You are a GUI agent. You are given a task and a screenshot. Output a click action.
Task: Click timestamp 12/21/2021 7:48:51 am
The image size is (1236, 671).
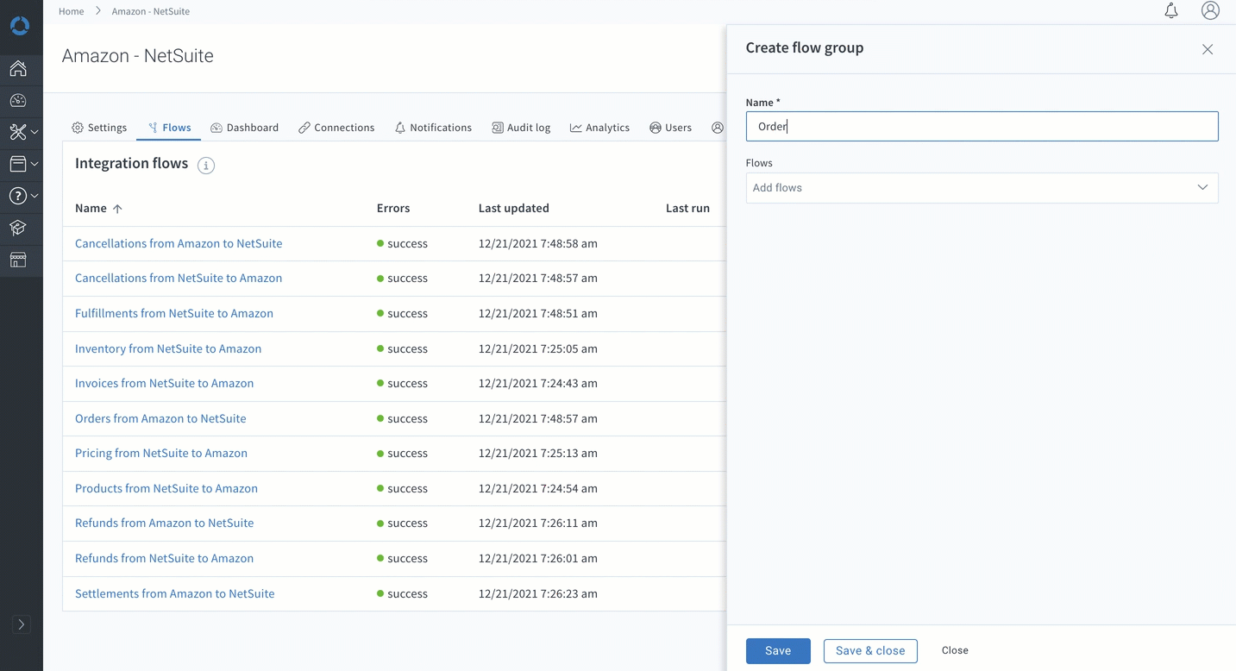pos(538,313)
